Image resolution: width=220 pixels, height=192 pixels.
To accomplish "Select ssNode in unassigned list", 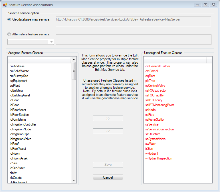I will pyautogui.click(x=150, y=110).
